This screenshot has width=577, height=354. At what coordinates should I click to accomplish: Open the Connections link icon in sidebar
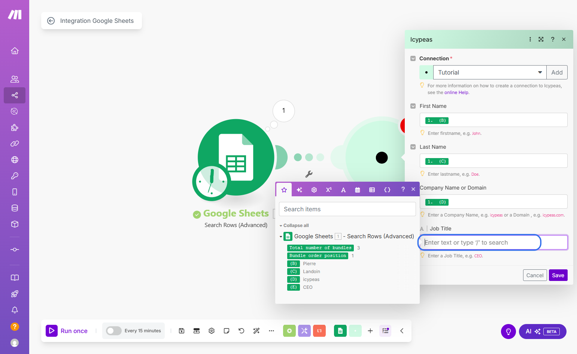pyautogui.click(x=15, y=143)
